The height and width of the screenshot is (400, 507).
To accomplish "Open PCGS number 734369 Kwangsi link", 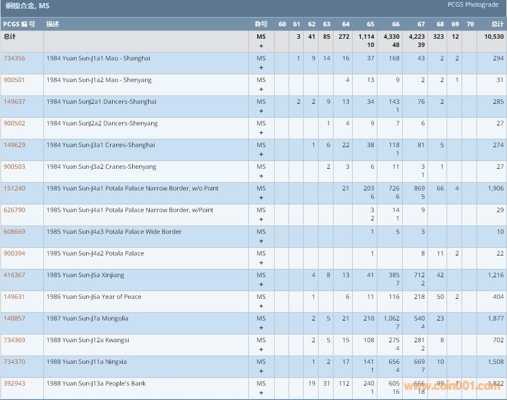I will tap(14, 340).
